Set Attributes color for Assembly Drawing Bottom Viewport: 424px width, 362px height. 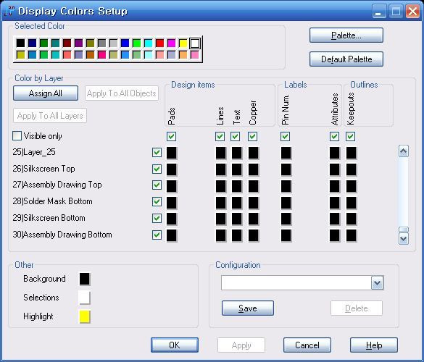tap(335, 235)
